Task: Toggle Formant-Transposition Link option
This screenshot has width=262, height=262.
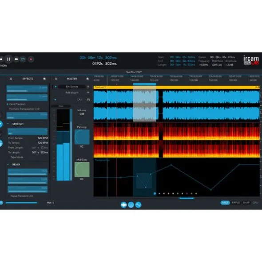Action: (24, 109)
